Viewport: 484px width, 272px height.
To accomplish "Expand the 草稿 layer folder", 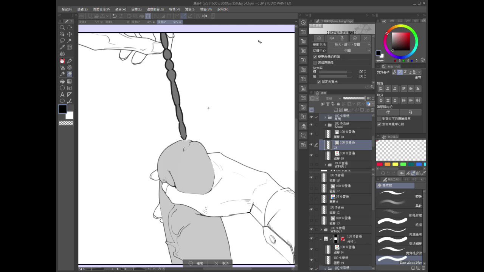I will pyautogui.click(x=325, y=117).
